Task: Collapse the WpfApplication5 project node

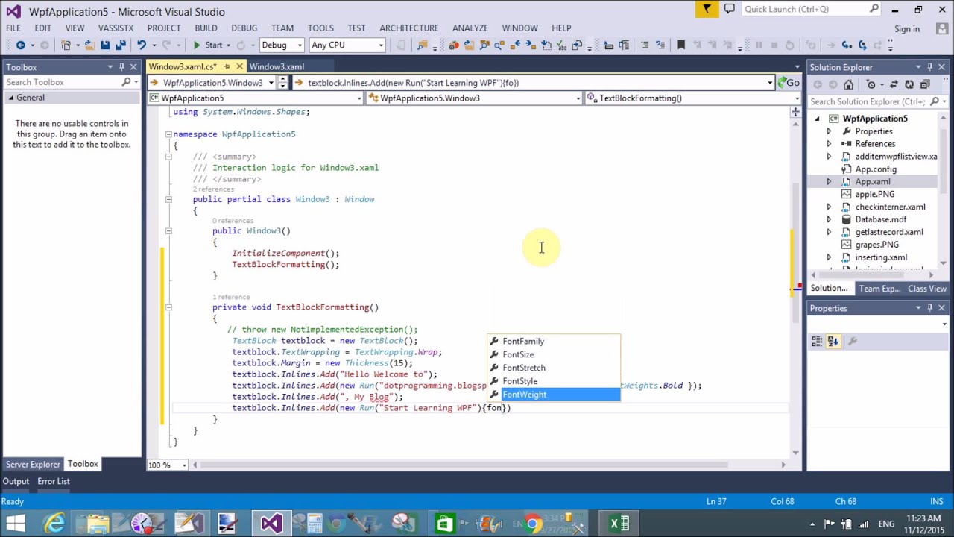Action: [817, 119]
